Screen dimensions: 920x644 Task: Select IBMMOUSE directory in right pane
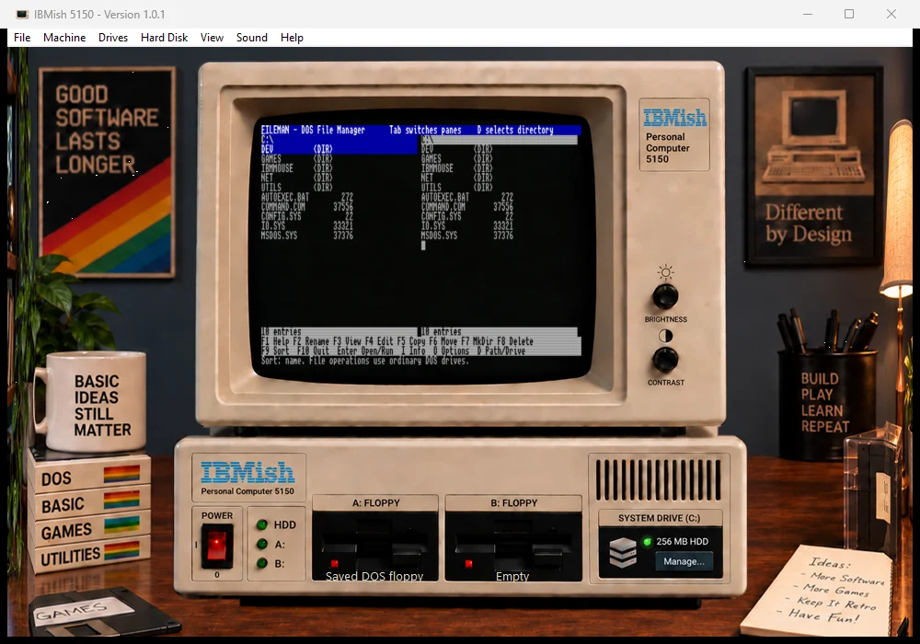coord(499,168)
